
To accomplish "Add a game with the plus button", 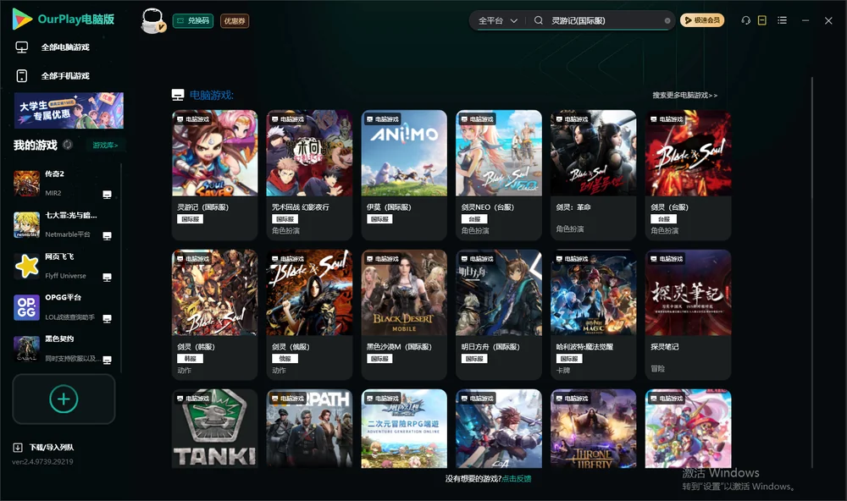I will (64, 399).
